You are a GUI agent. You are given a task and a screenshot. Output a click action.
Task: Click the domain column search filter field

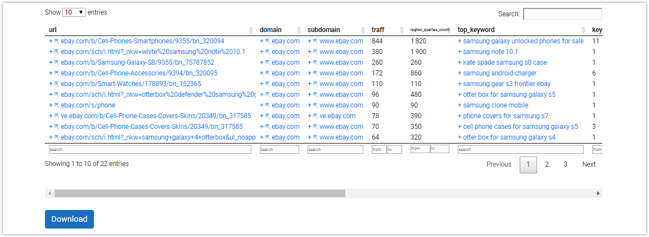280,150
